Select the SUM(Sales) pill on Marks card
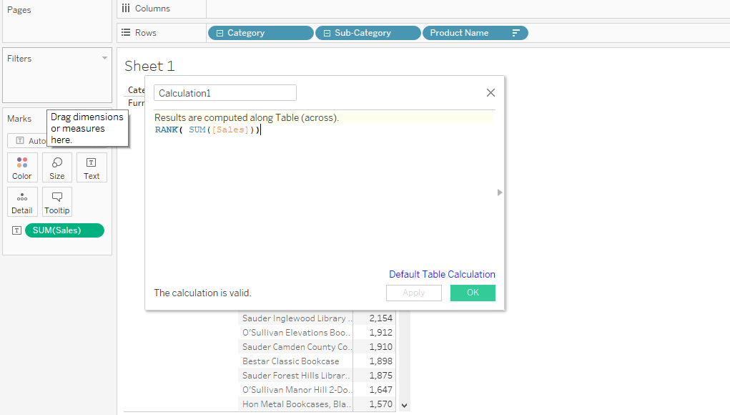The image size is (730, 415). 64,230
